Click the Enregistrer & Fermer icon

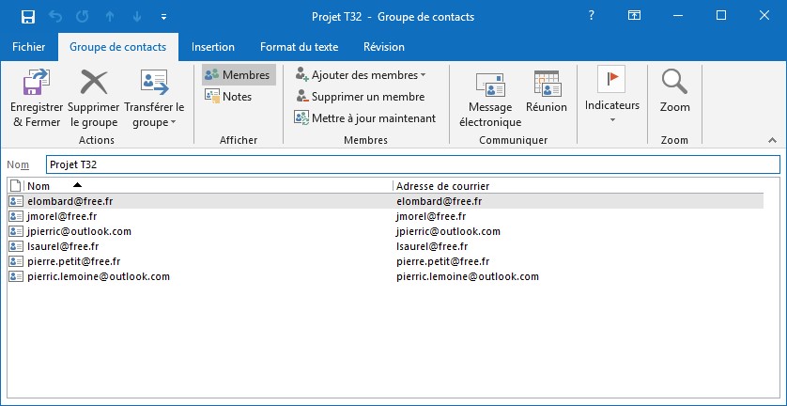(37, 86)
